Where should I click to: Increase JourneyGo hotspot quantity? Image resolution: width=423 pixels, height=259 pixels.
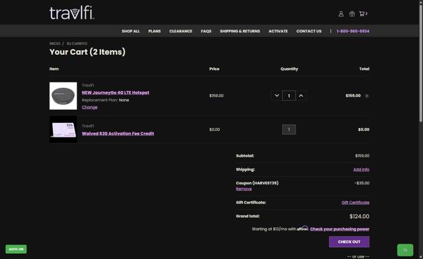pos(301,96)
